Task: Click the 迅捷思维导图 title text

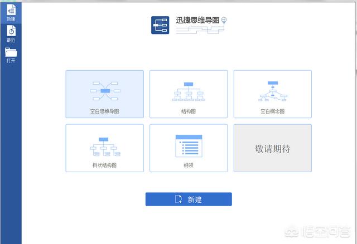Action: tap(197, 21)
